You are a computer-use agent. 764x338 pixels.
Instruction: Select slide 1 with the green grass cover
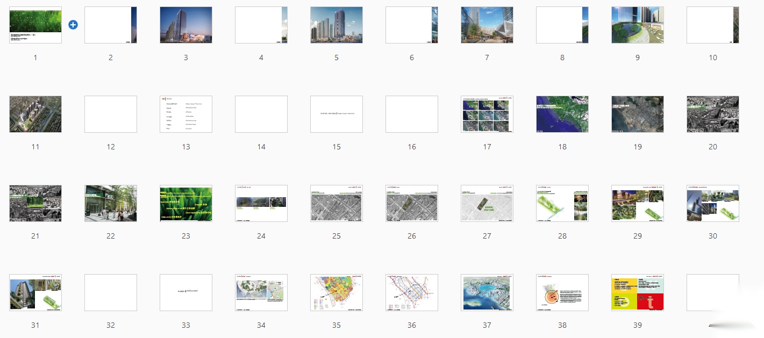click(x=35, y=25)
